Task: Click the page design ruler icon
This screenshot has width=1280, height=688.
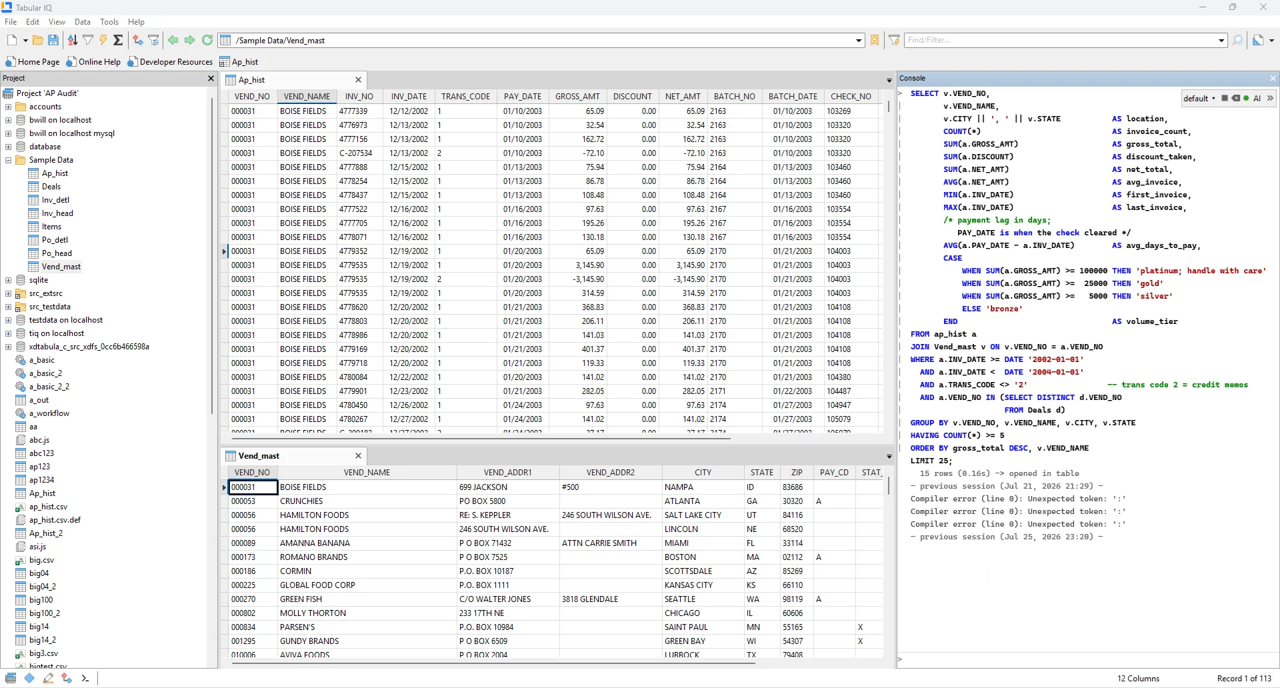Action: tap(1258, 40)
